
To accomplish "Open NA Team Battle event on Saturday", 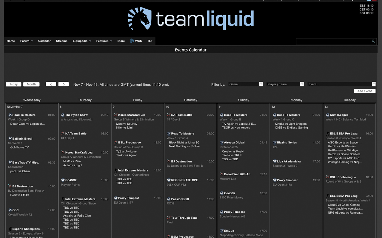I will [182, 115].
